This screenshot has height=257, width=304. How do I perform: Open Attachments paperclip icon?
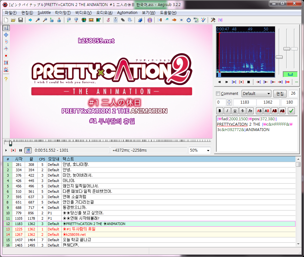click(x=123, y=20)
